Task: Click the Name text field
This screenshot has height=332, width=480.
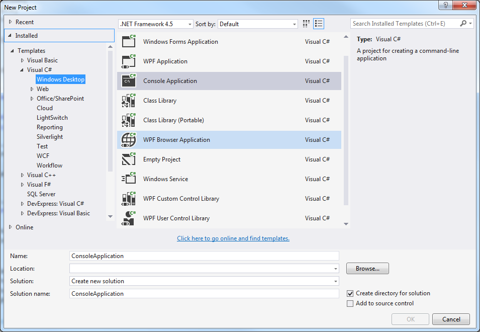Action: tap(204, 256)
